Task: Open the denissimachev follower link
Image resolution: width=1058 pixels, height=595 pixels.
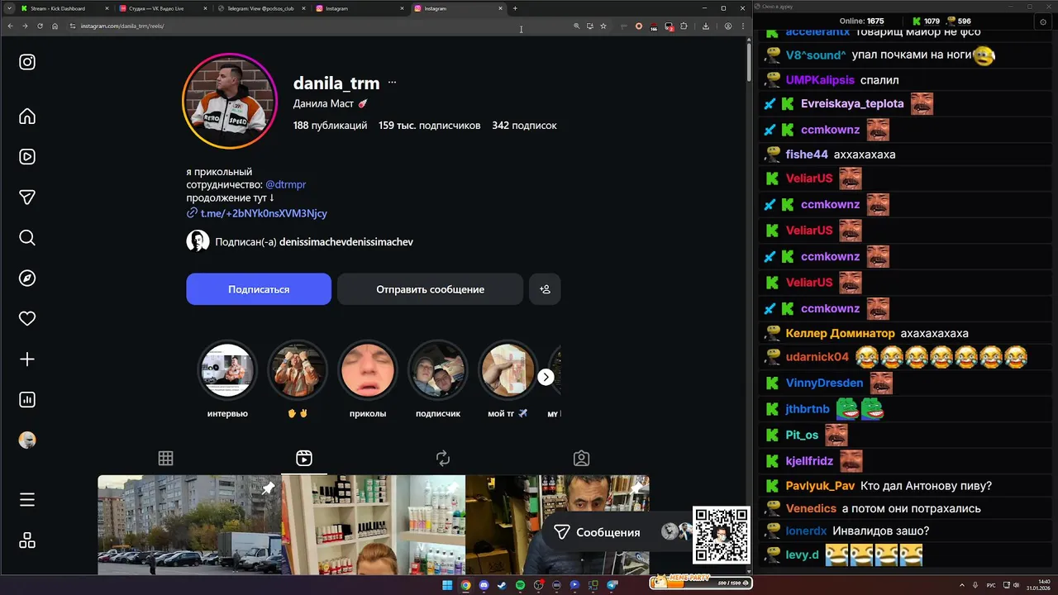Action: point(346,242)
